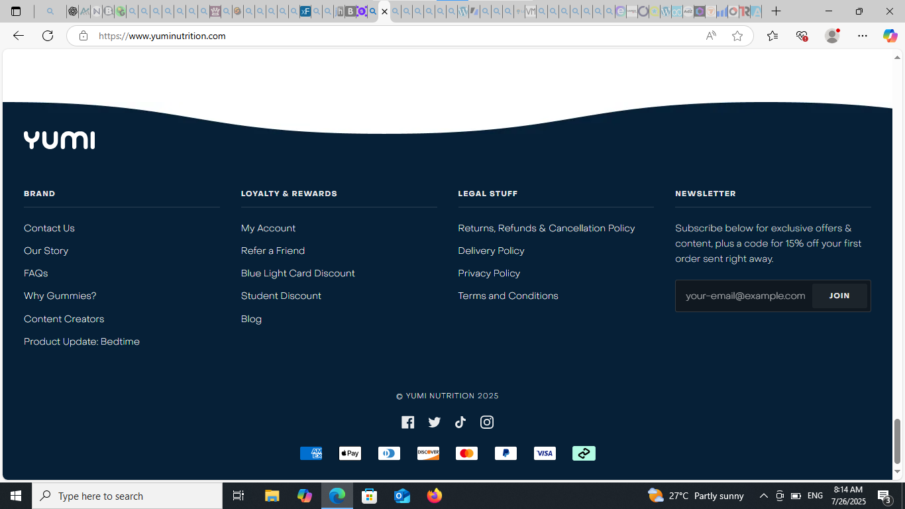The width and height of the screenshot is (905, 509).
Task: Open File Explorer from taskbar
Action: coord(272,496)
